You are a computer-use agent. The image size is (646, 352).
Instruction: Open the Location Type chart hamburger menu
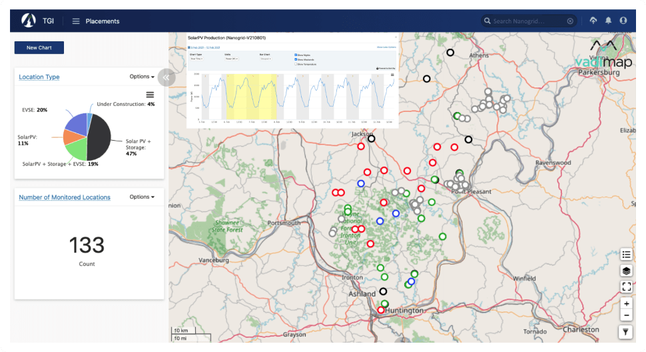pyautogui.click(x=150, y=95)
